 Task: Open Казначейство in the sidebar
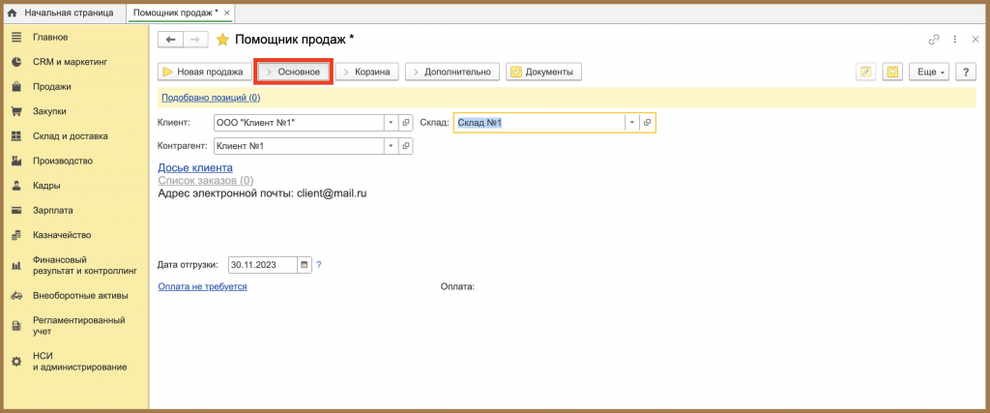click(x=62, y=235)
